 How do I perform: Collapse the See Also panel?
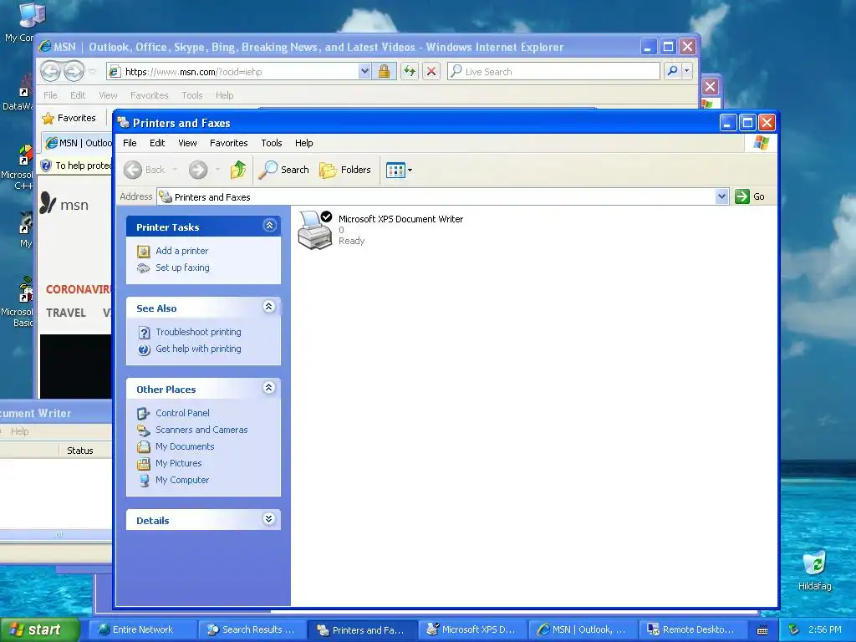coord(268,306)
